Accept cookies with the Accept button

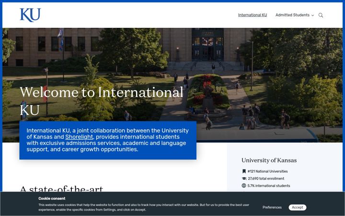click(x=298, y=207)
